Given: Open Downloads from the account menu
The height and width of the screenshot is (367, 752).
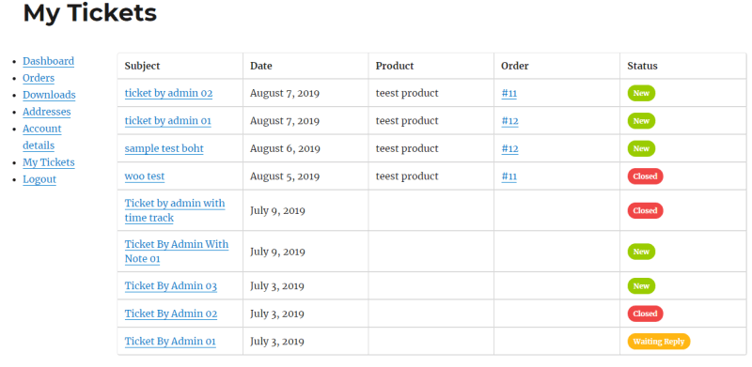Looking at the screenshot, I should [x=49, y=95].
